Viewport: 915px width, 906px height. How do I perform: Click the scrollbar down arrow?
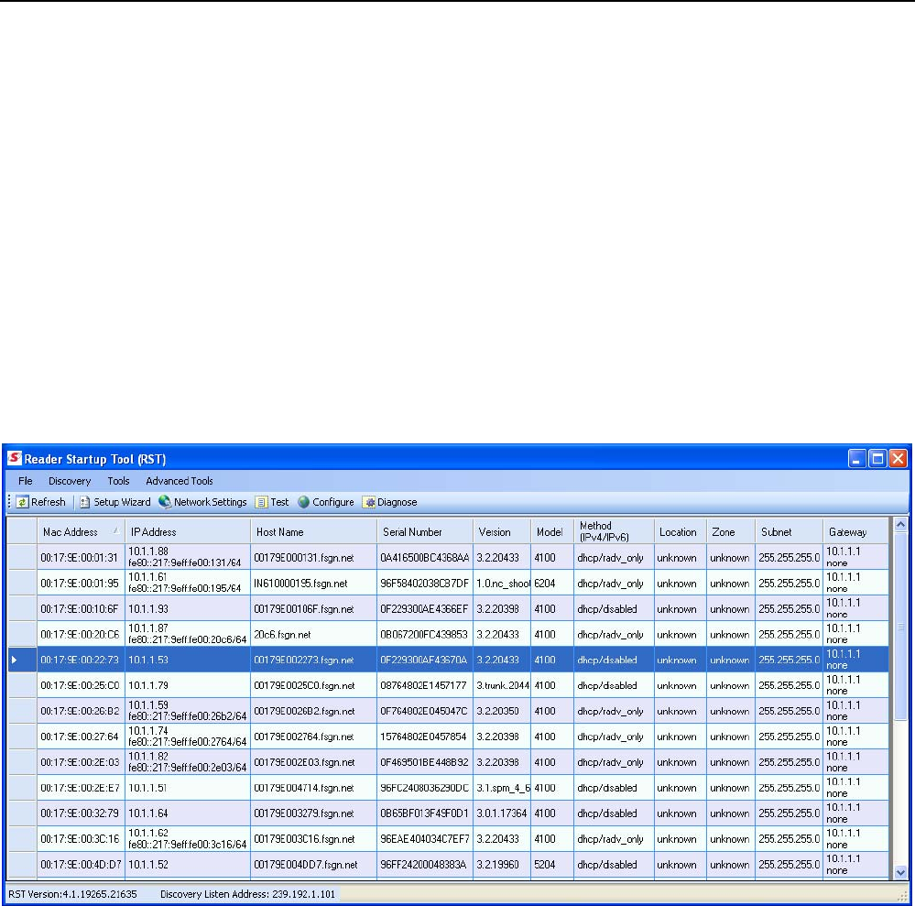point(900,872)
